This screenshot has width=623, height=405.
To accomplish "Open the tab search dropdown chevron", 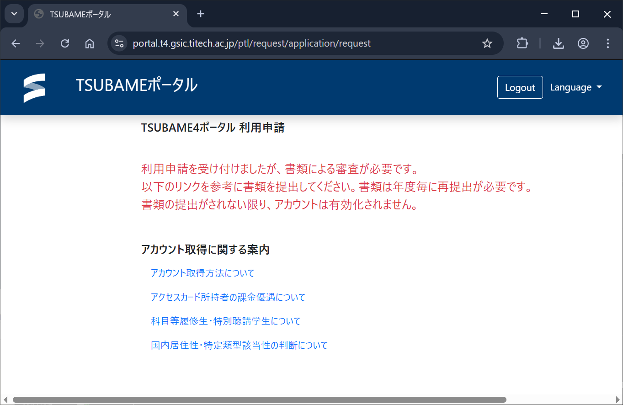I will click(14, 14).
